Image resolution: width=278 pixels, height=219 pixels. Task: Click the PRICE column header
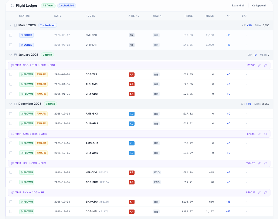pos(188,16)
